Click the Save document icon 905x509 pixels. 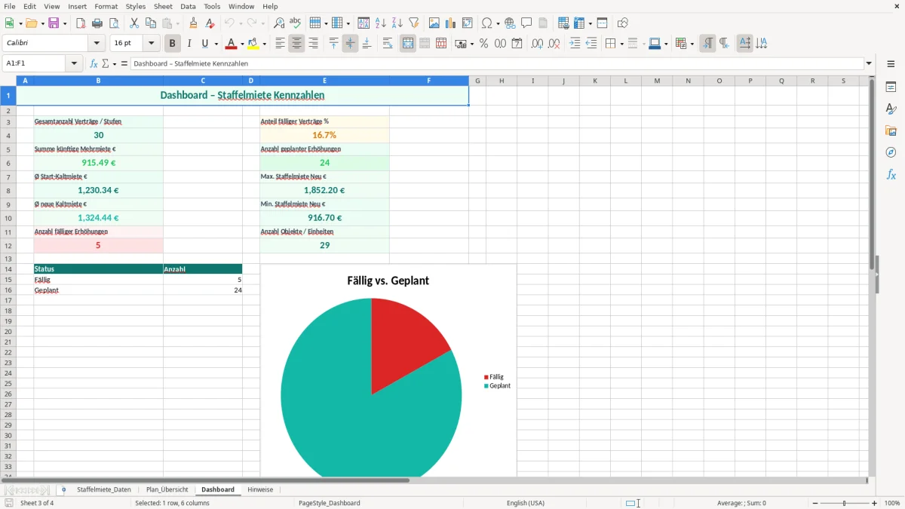[54, 23]
